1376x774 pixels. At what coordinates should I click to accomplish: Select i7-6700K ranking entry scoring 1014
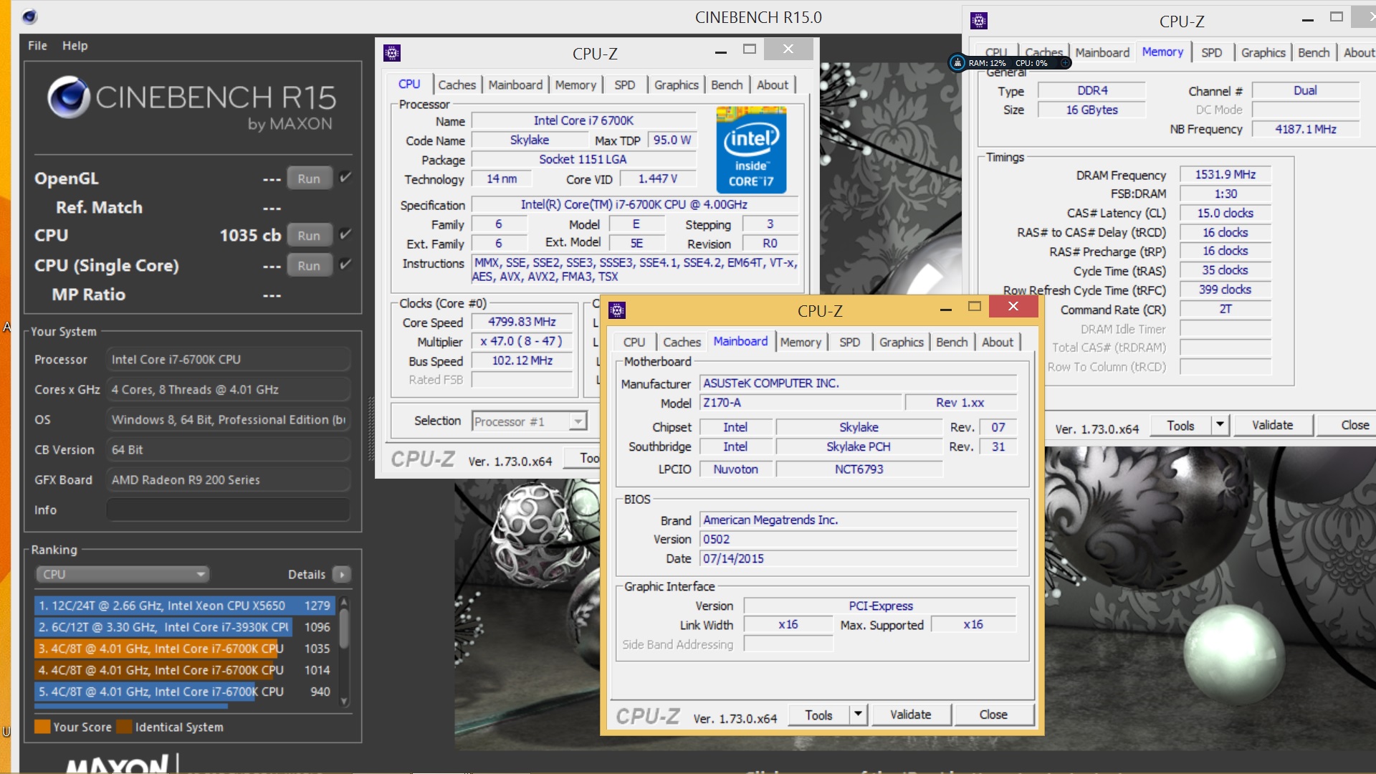184,670
